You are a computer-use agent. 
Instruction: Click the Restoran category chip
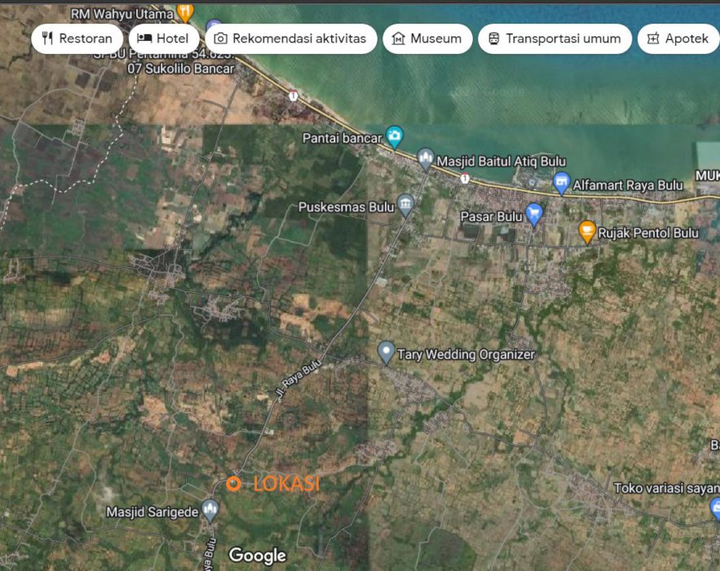pos(77,38)
